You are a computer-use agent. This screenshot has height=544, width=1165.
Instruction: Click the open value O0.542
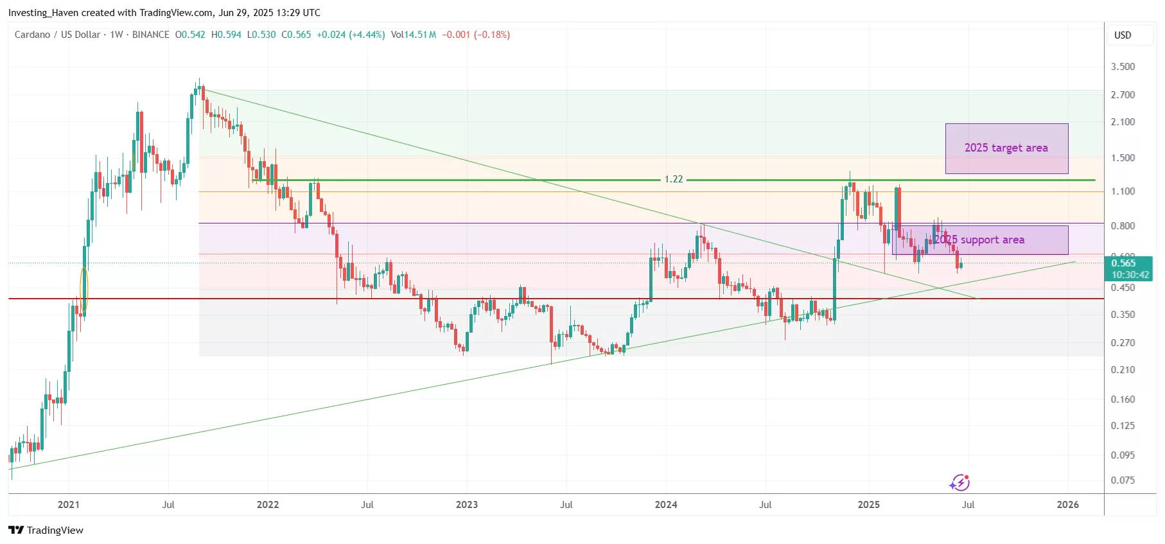pos(190,35)
